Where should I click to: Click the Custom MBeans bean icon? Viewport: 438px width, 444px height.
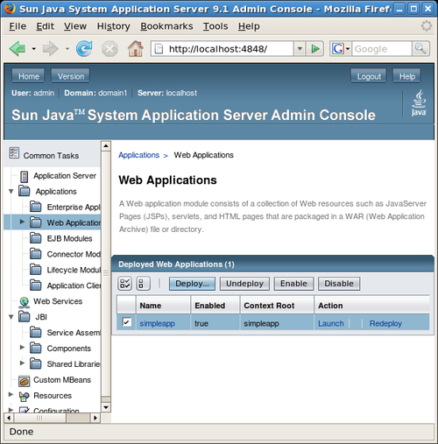(x=24, y=381)
